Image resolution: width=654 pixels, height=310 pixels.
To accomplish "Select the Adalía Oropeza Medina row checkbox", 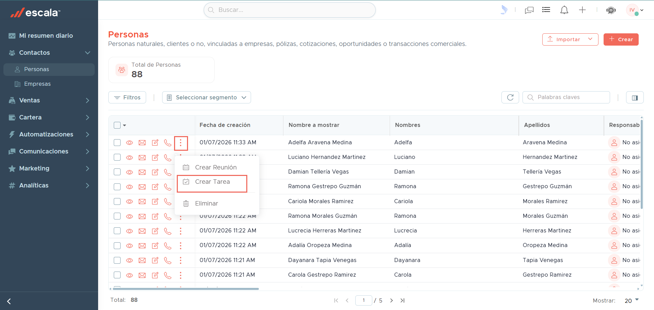I will tap(117, 246).
